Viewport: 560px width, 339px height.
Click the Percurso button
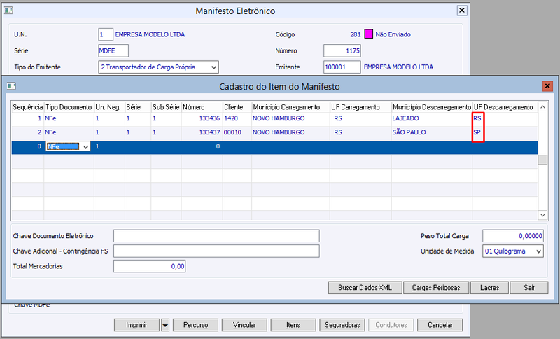pyautogui.click(x=195, y=326)
